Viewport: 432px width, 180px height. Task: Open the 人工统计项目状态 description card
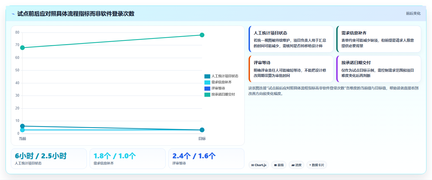pos(291,39)
